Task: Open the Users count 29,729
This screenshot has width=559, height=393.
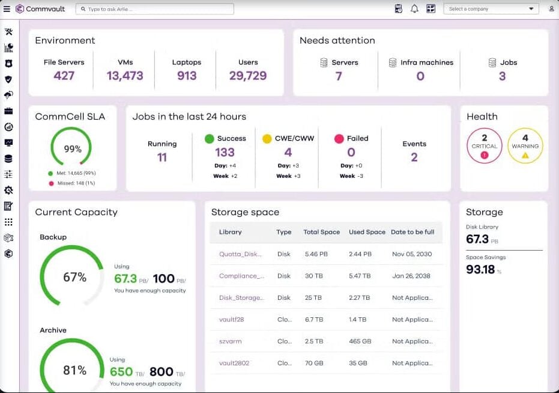Action: pyautogui.click(x=248, y=76)
